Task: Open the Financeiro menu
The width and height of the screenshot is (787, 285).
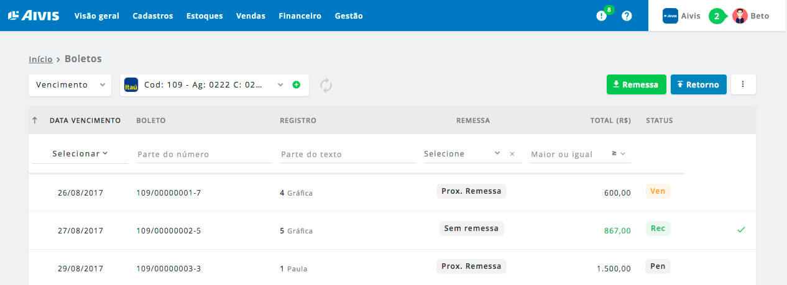Action: [x=300, y=16]
